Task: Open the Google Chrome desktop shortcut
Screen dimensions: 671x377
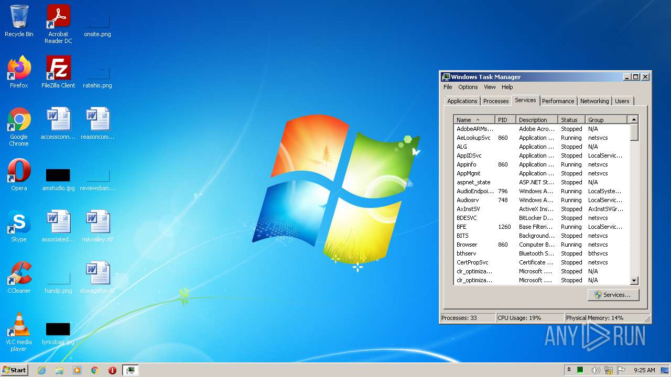Action: 19,127
